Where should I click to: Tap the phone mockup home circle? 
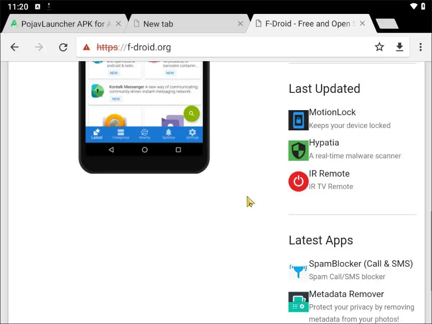coord(145,150)
